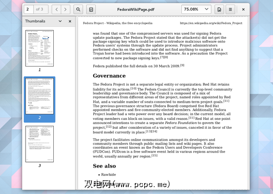The width and height of the screenshot is (273, 194).
Task: Toggle the sidebar panel button
Action: click(x=91, y=9)
